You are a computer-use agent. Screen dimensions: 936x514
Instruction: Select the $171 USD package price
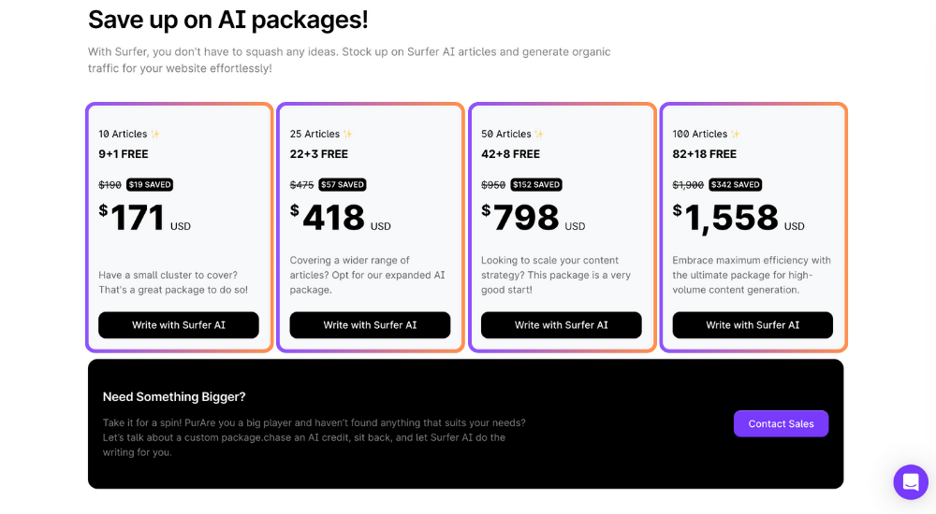[x=145, y=218]
